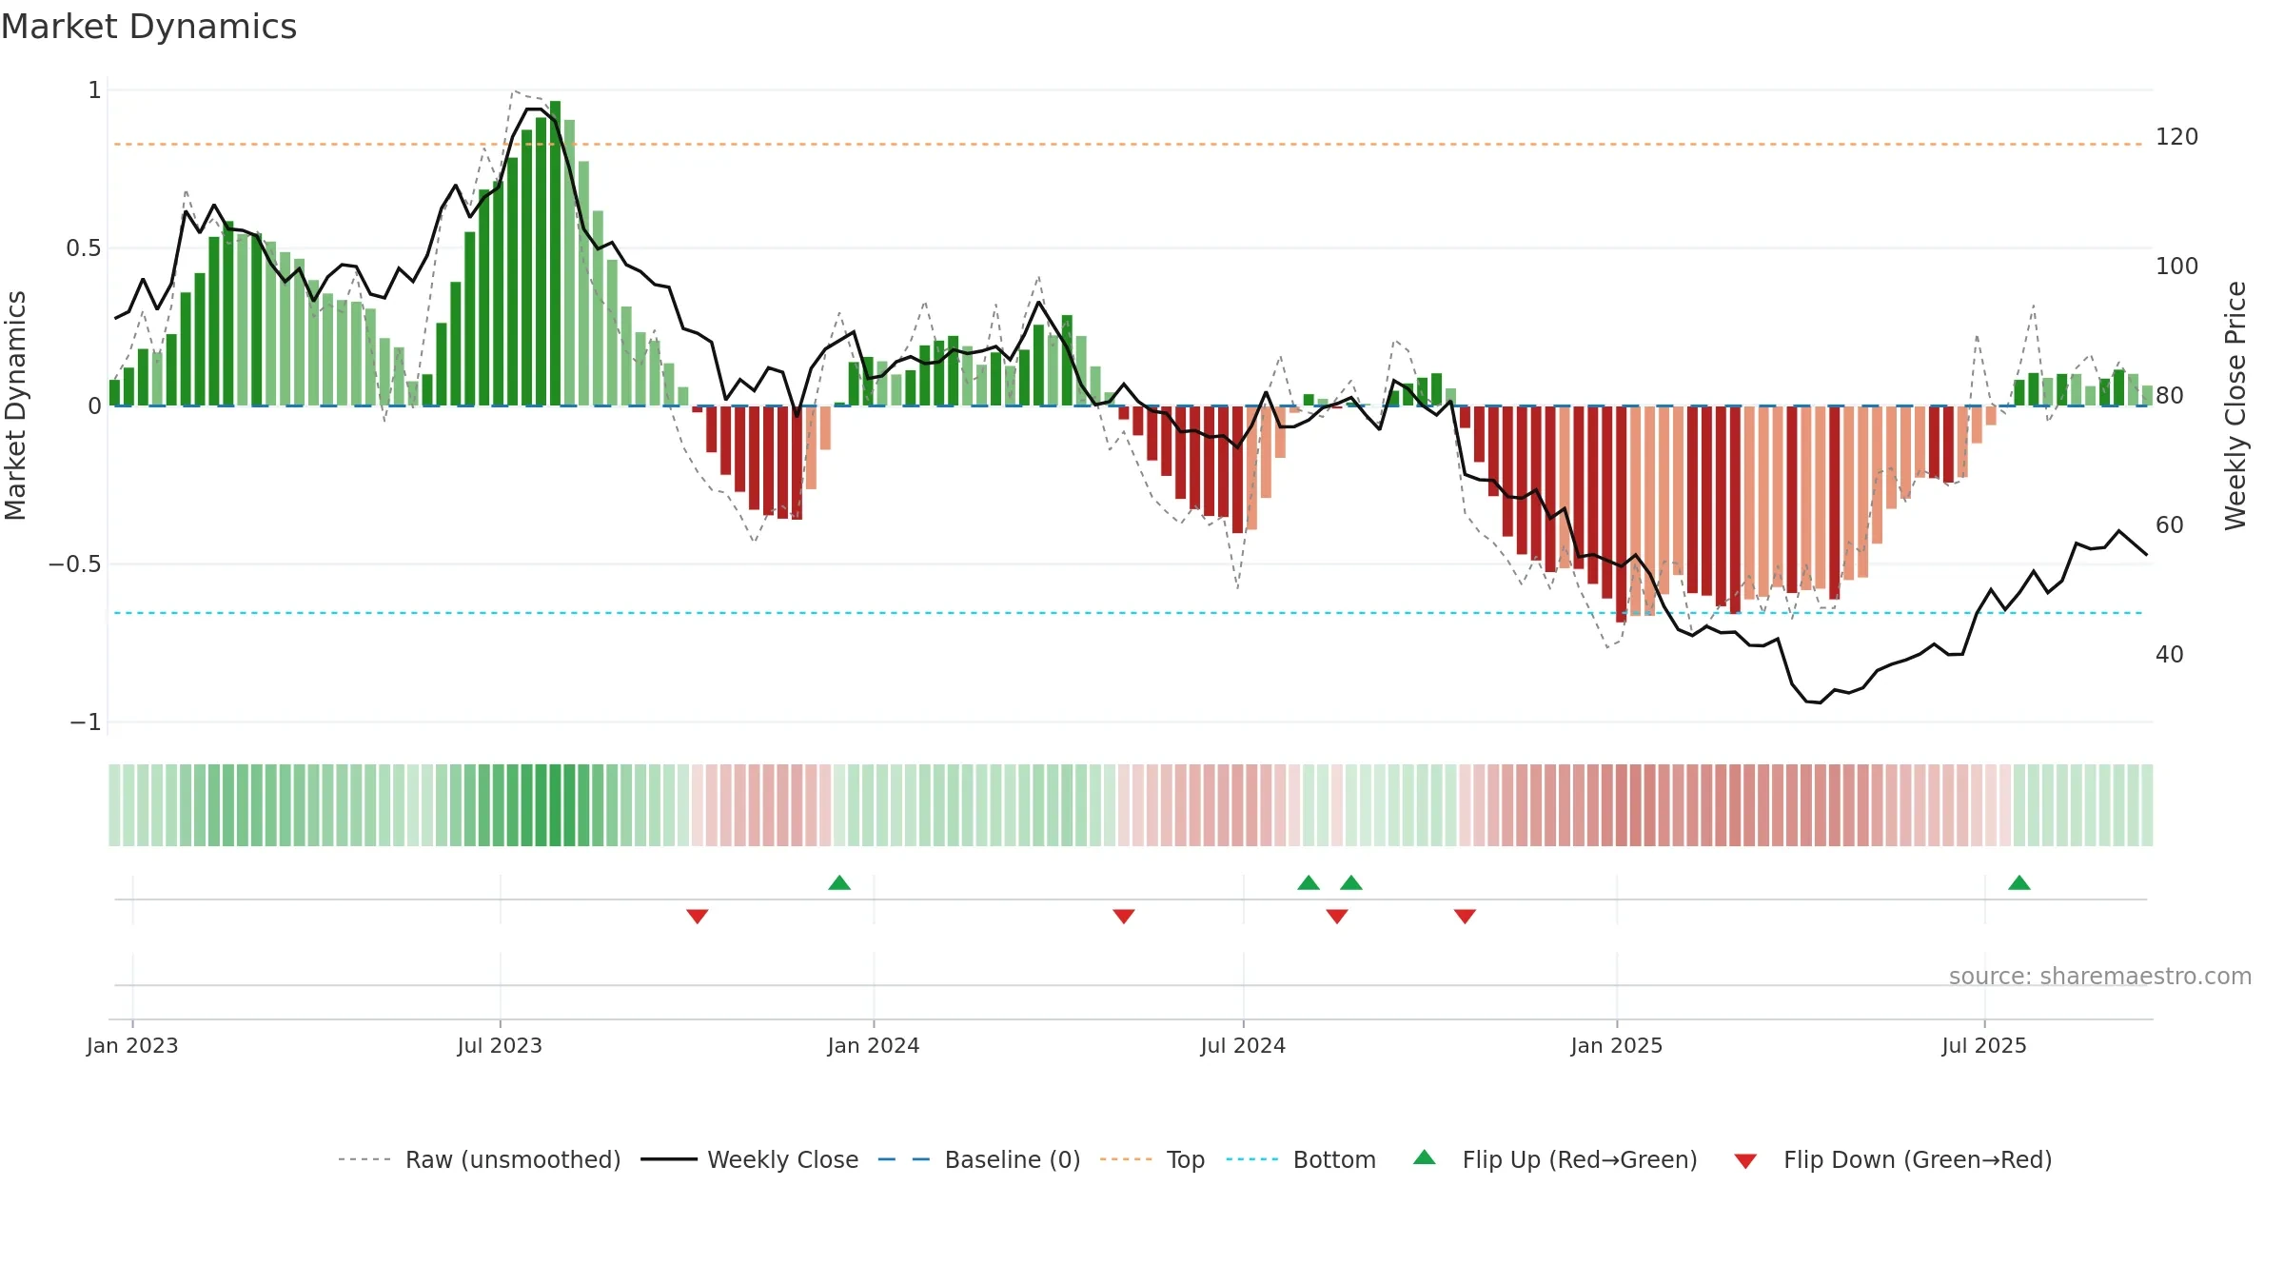The width and height of the screenshot is (2284, 1285).
Task: Click the Jan 2025 x-axis label
Action: [x=1617, y=1045]
